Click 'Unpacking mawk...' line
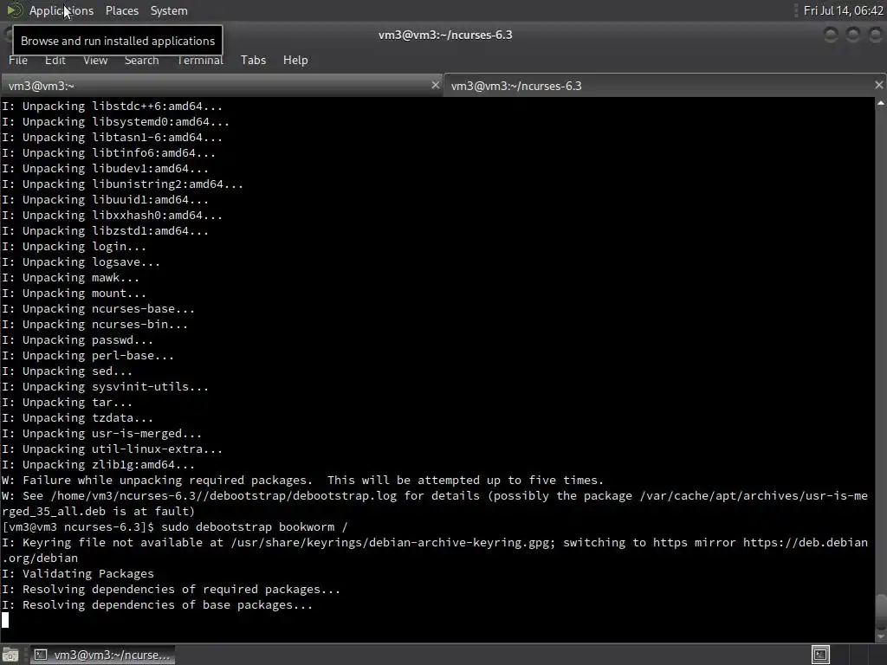Viewport: 887px width, 665px height. [x=71, y=278]
